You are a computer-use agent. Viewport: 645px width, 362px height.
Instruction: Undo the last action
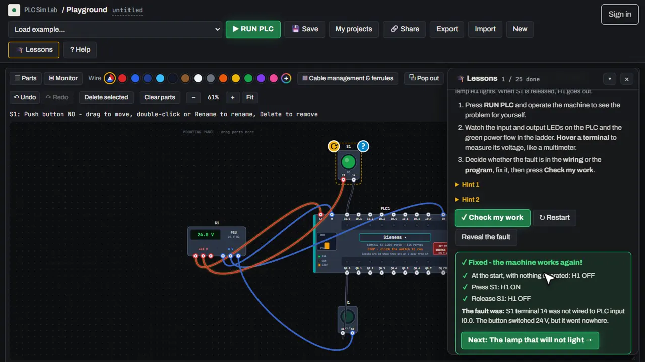[x=25, y=97]
